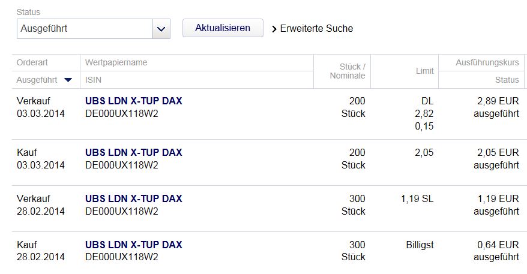Click the chevron before Erweiterte Suche

coord(276,28)
